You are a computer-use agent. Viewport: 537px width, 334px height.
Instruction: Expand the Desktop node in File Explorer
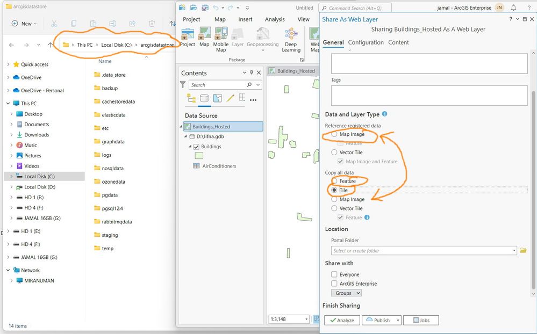click(12, 114)
